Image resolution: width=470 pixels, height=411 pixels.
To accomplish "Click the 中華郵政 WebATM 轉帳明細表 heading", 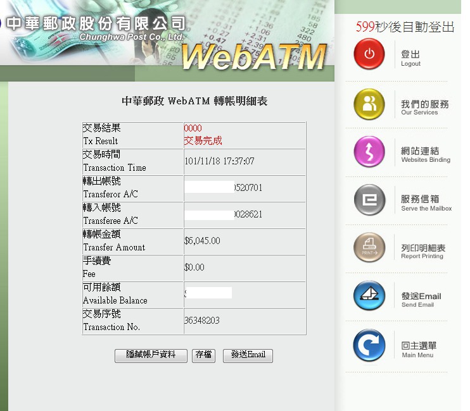I will coord(194,101).
